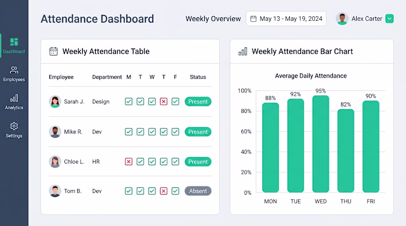Toggle Sarah J.'s Friday attendance checkbox
The height and width of the screenshot is (226, 406).
pos(175,101)
